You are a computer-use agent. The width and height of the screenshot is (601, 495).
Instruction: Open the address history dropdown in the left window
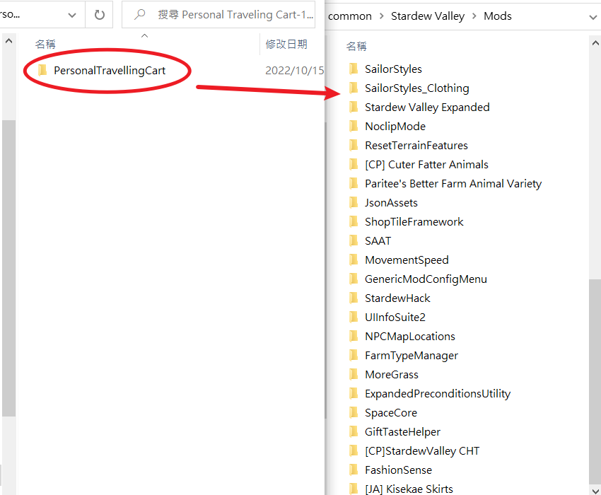71,15
